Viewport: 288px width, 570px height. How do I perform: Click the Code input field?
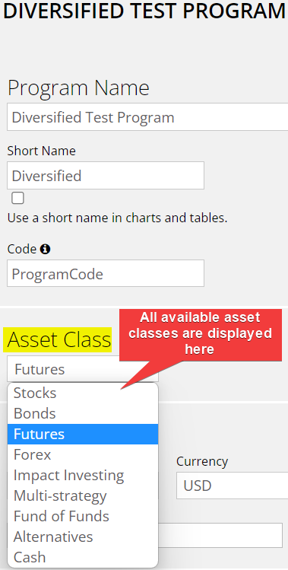pyautogui.click(x=106, y=273)
